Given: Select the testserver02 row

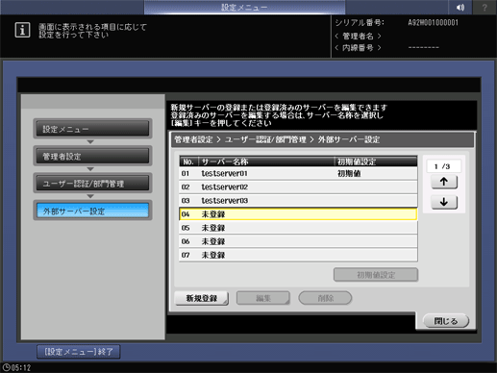Looking at the screenshot, I should (x=298, y=186).
